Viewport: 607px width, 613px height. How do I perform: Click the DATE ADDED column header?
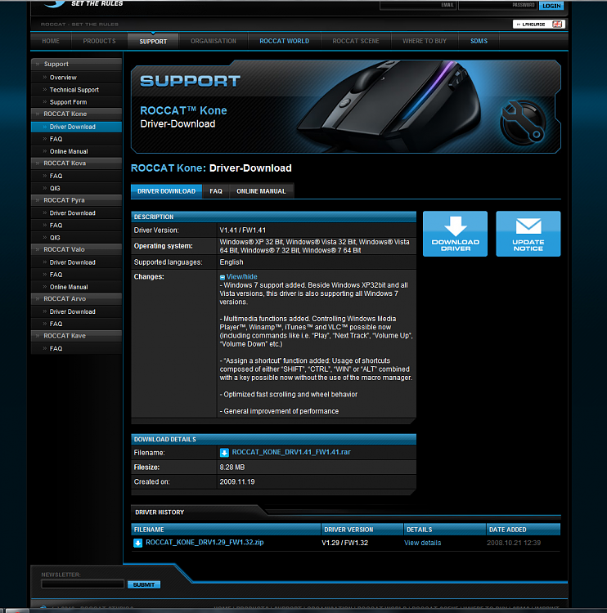pos(524,530)
